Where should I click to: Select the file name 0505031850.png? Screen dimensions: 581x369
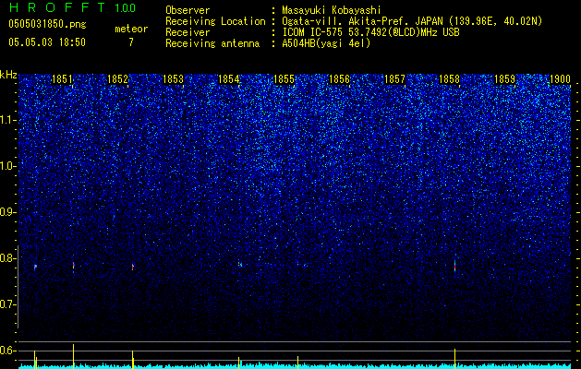[x=47, y=25]
